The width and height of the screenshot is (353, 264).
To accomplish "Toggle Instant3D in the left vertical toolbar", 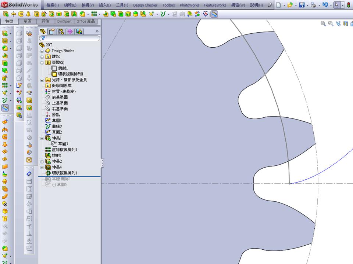I will point(5,108).
